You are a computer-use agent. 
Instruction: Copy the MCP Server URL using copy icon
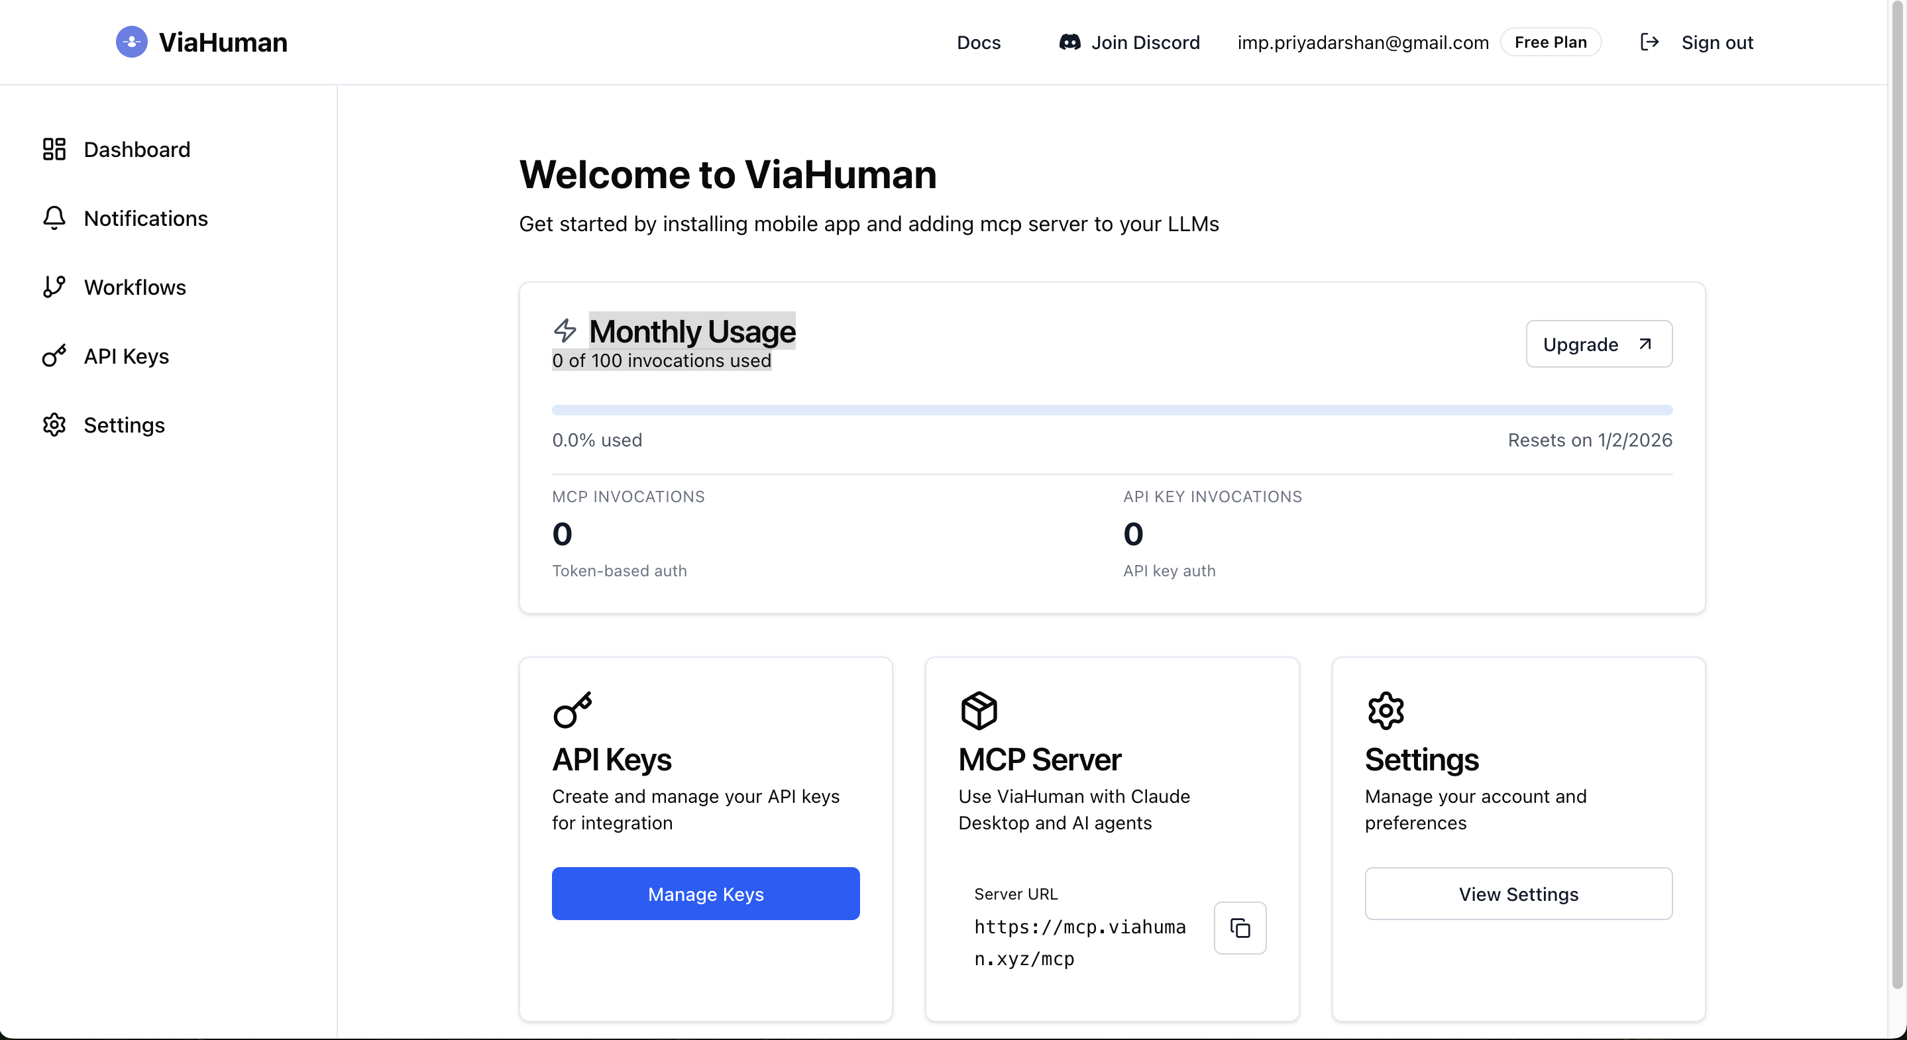click(1240, 928)
